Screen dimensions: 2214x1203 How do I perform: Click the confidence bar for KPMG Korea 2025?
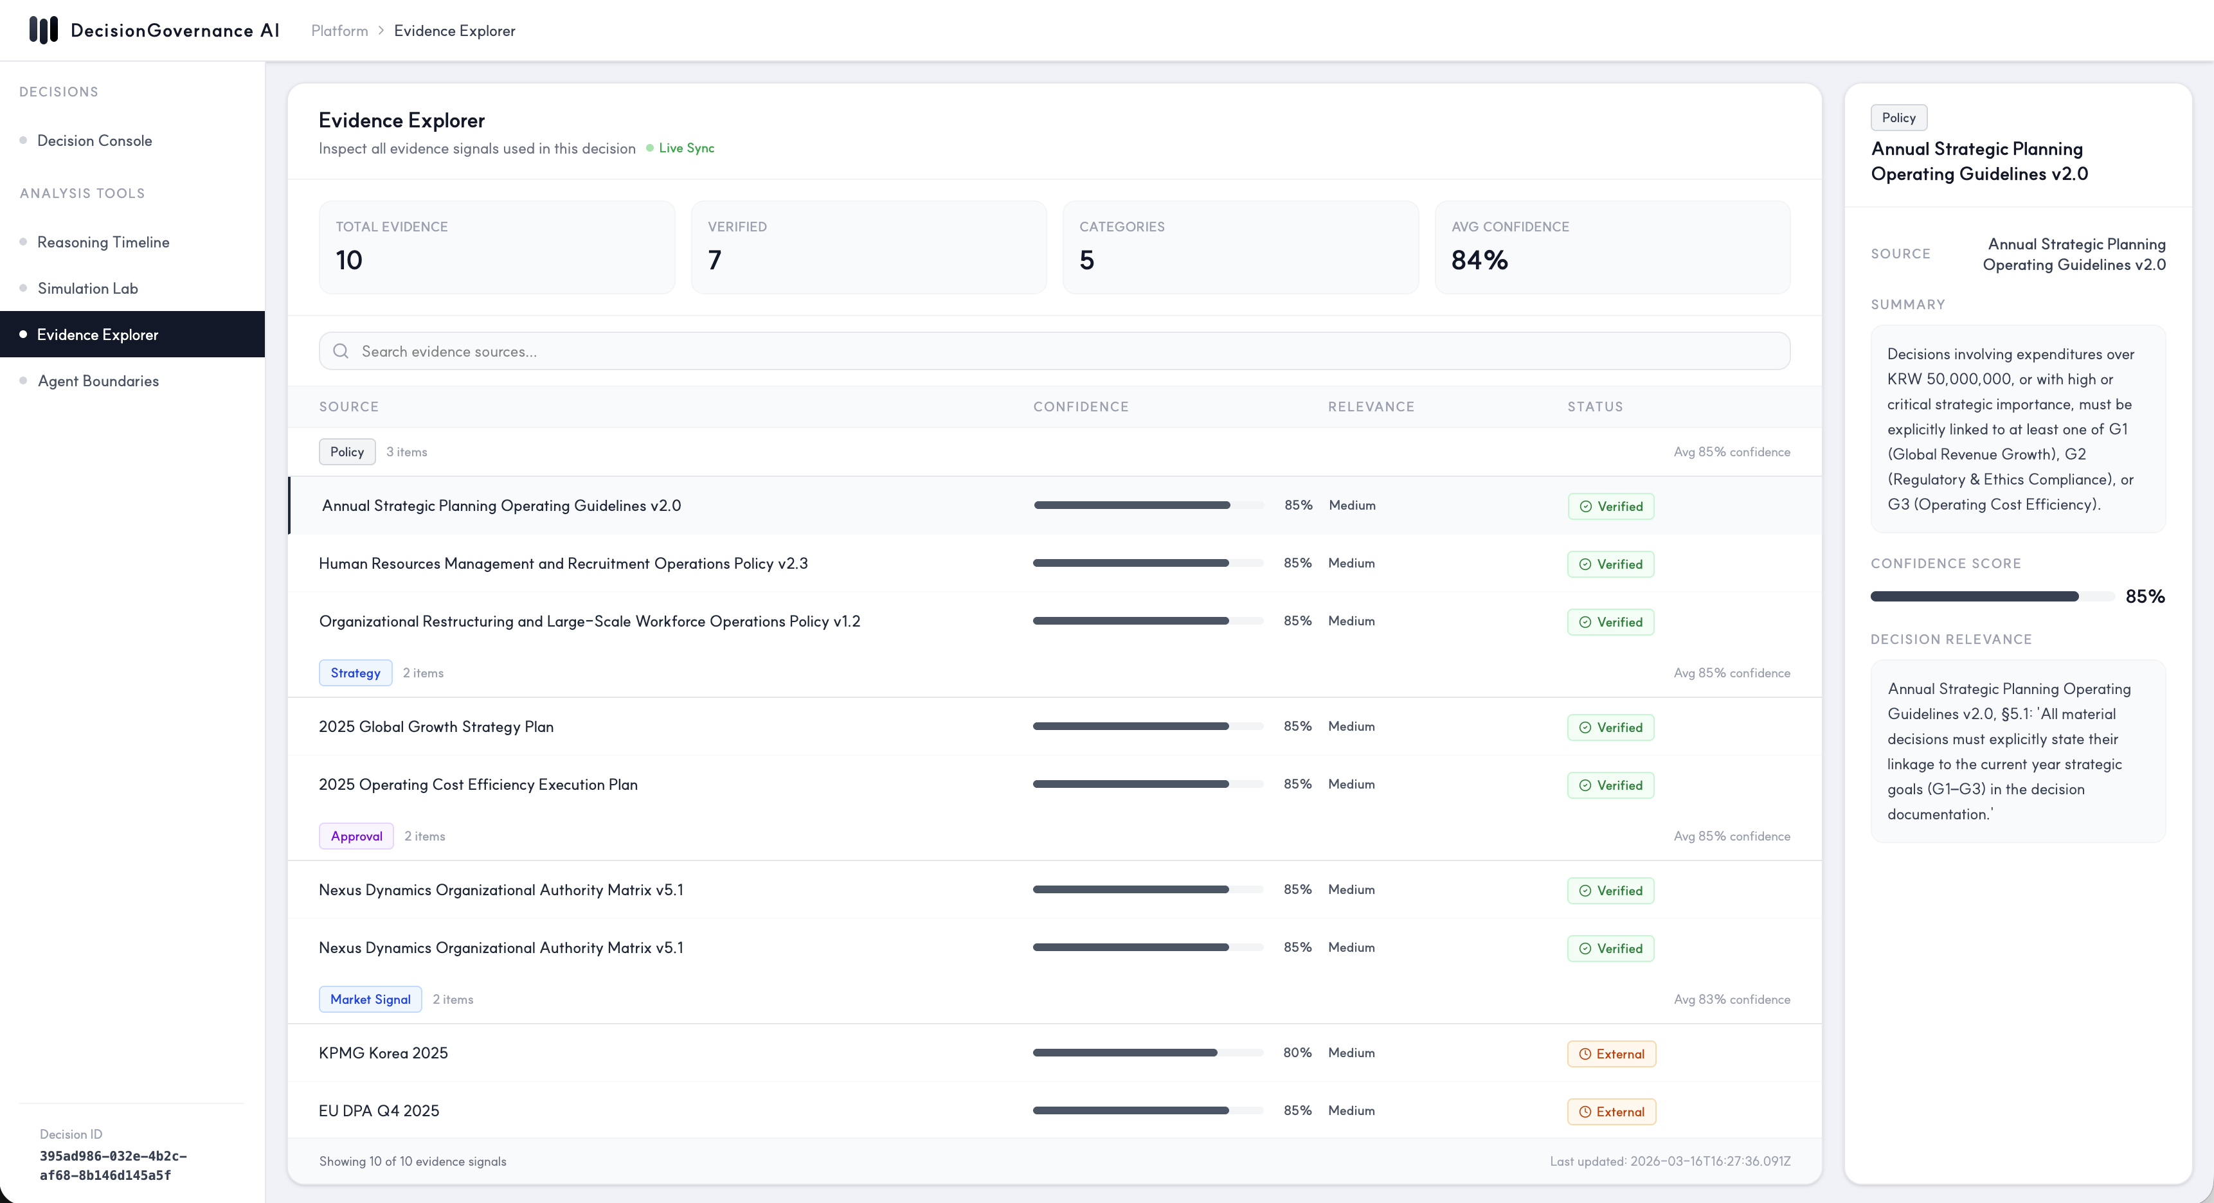pyautogui.click(x=1148, y=1053)
